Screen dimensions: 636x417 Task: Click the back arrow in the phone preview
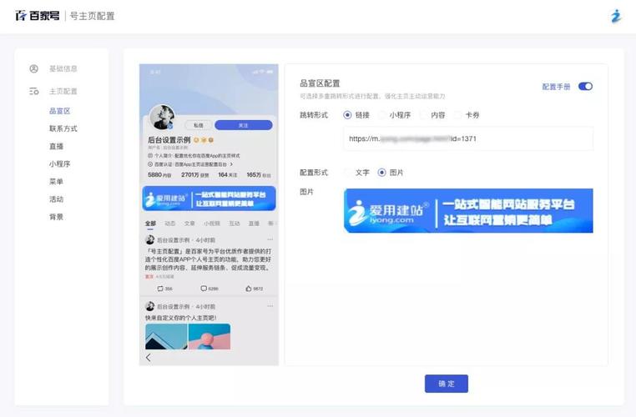(x=148, y=358)
